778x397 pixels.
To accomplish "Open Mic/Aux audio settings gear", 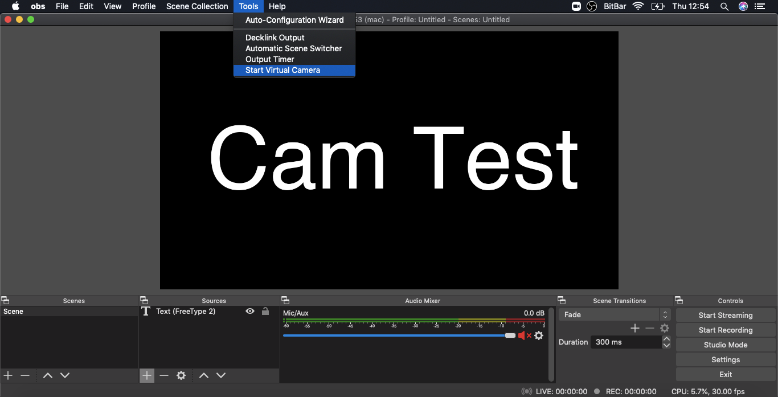I will [x=539, y=335].
